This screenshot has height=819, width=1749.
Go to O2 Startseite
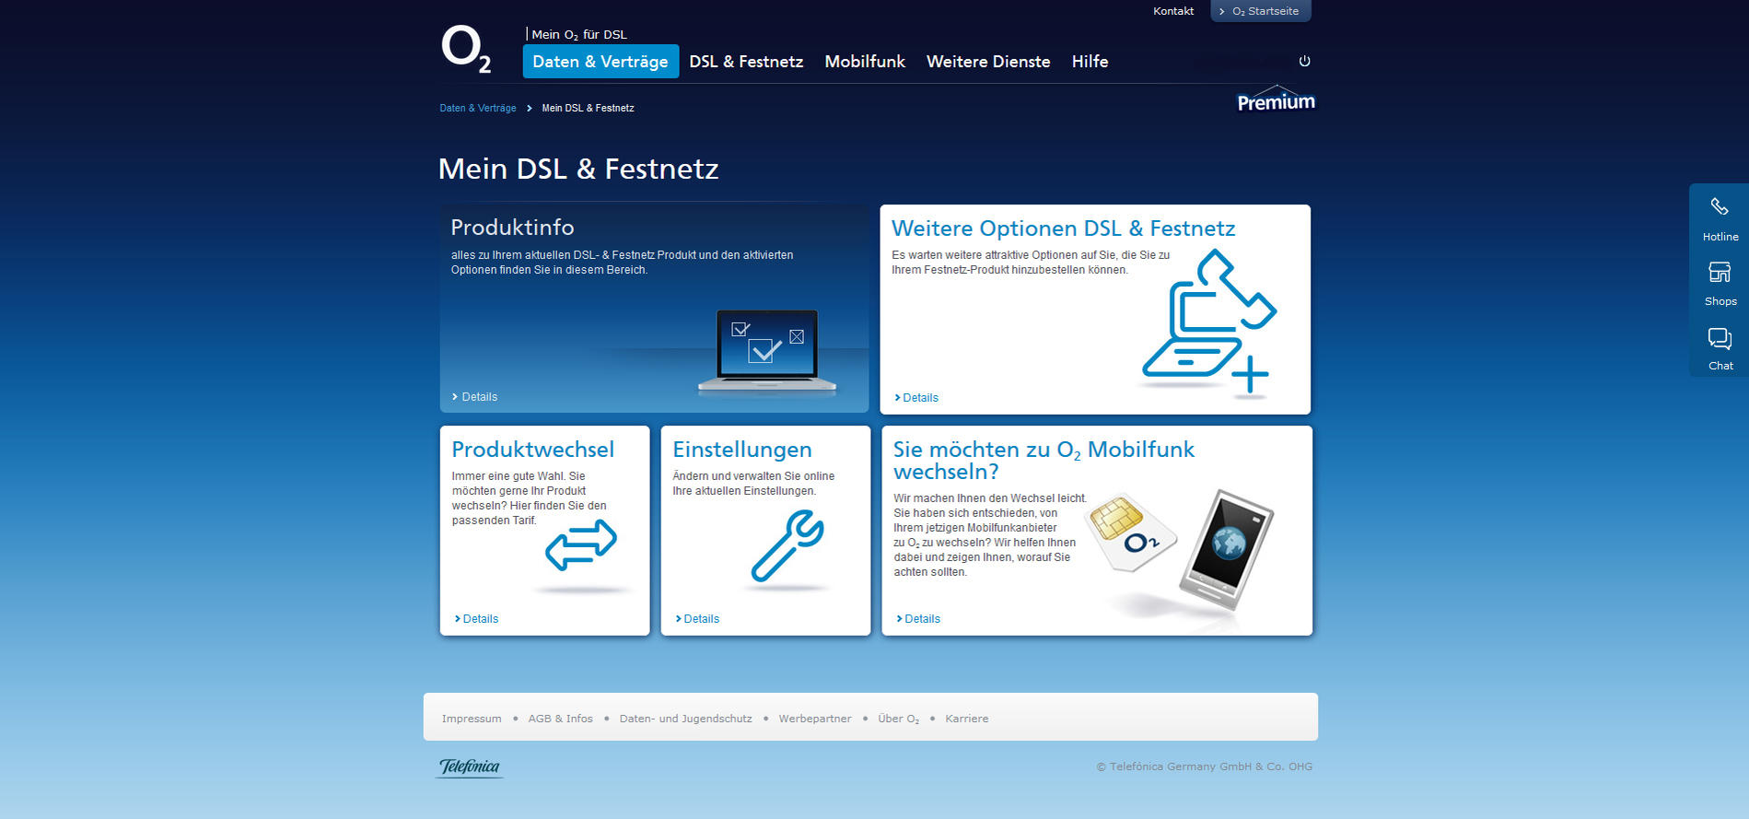coord(1260,11)
